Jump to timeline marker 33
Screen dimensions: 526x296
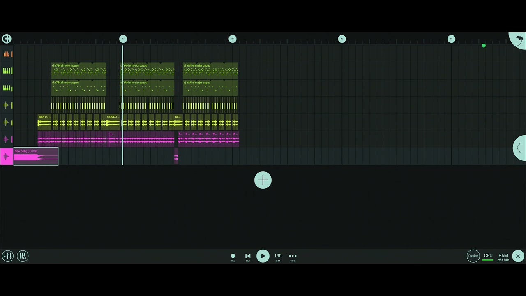232,39
